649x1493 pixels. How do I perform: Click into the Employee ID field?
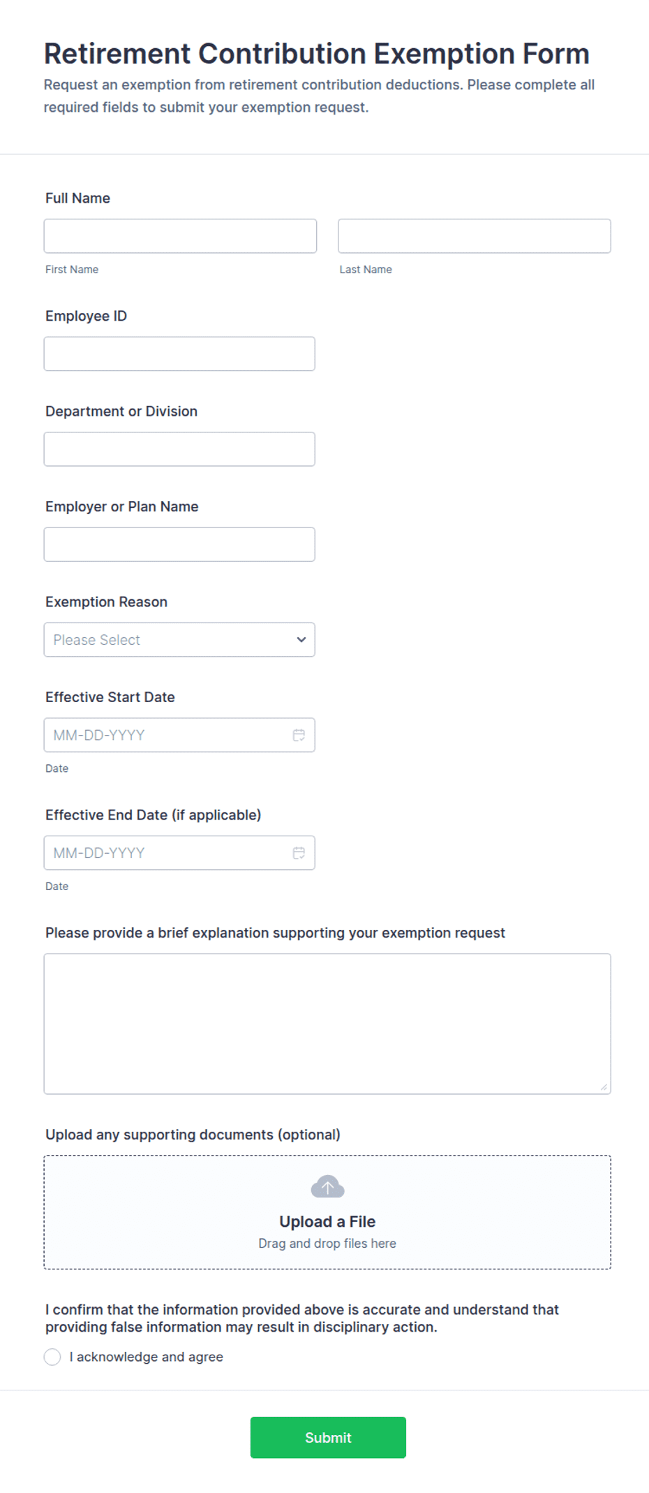(x=179, y=354)
